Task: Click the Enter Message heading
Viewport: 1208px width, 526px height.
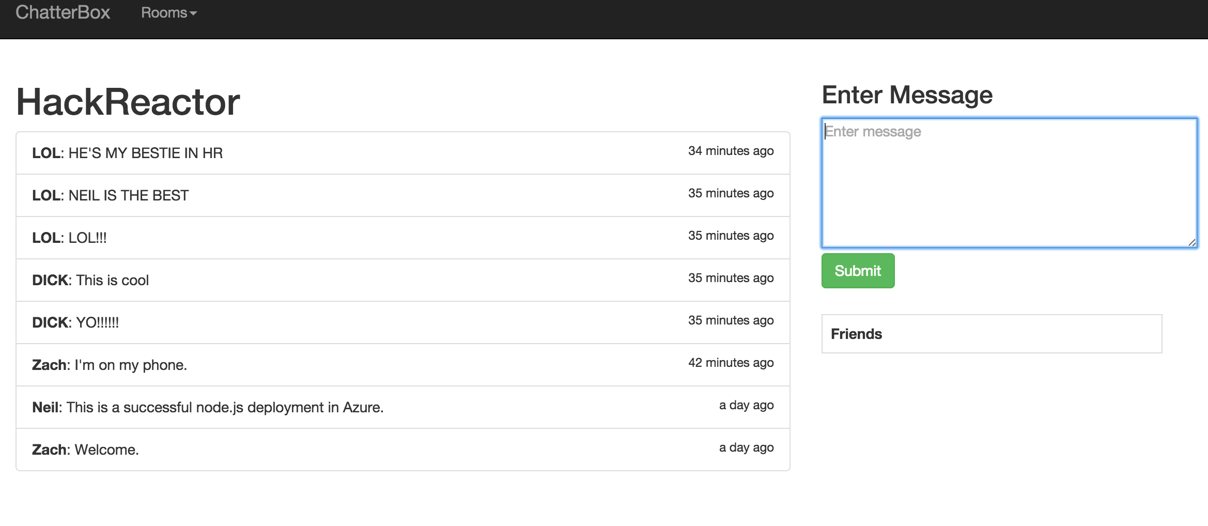Action: tap(907, 95)
